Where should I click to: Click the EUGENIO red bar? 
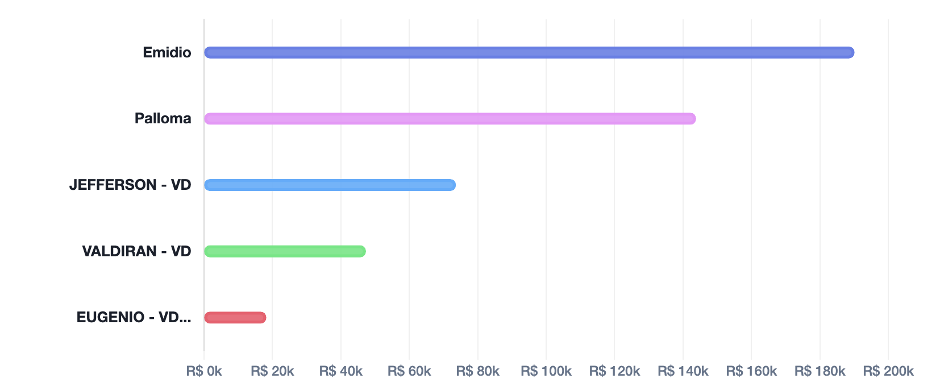[x=235, y=318]
